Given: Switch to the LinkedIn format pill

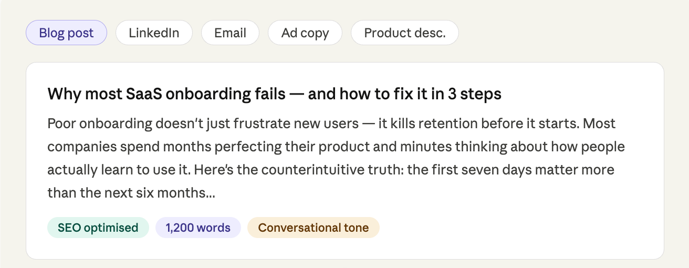Looking at the screenshot, I should (x=154, y=33).
